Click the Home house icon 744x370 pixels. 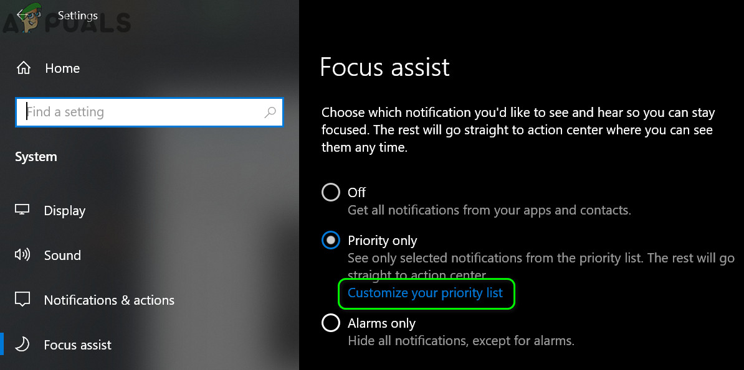click(x=23, y=68)
